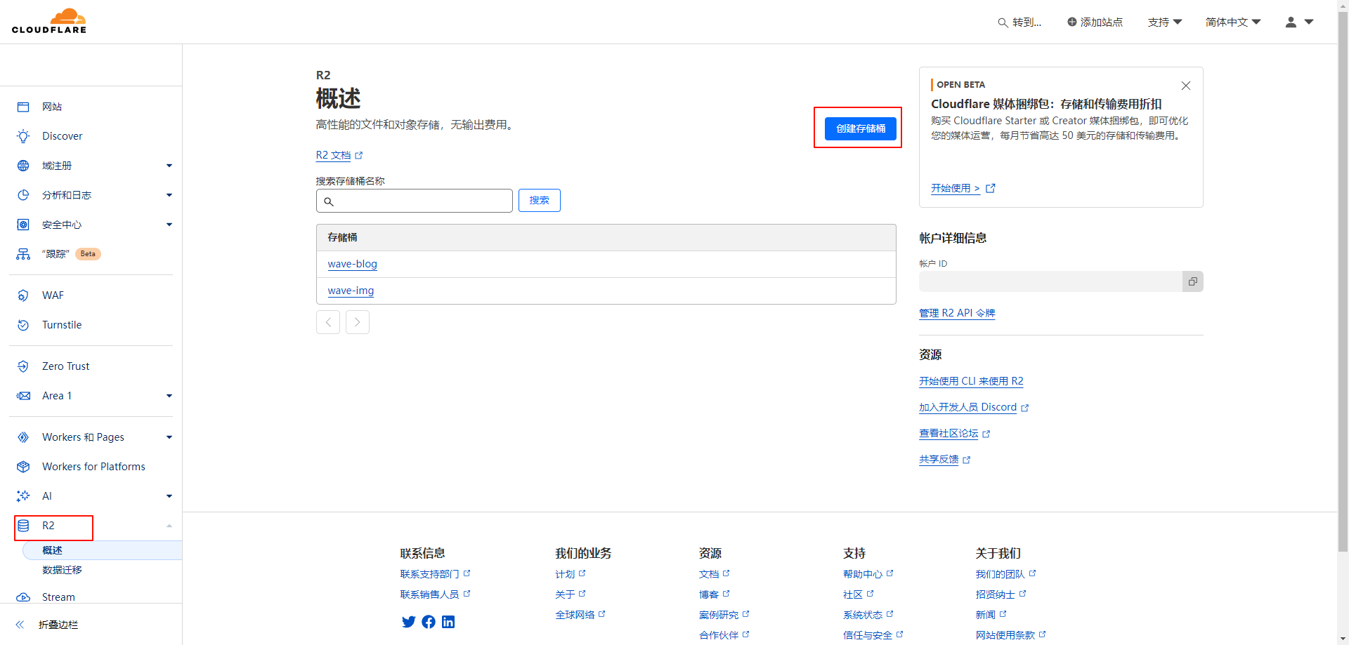The height and width of the screenshot is (645, 1349).
Task: Click the Workers for Platforms cube icon
Action: (23, 467)
